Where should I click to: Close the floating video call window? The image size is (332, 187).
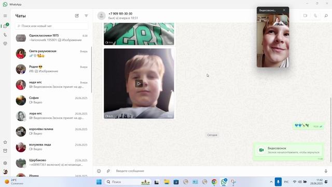click(x=284, y=10)
